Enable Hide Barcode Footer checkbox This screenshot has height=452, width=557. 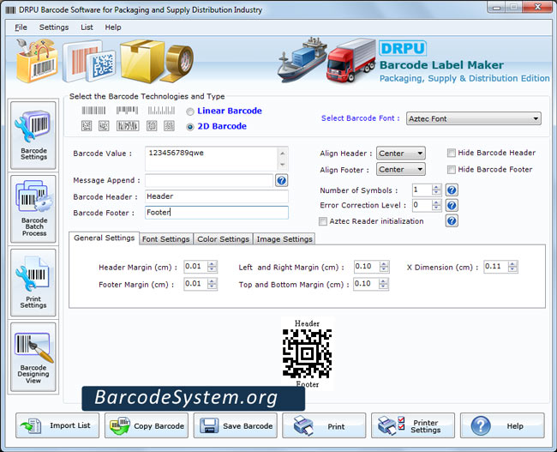(451, 170)
